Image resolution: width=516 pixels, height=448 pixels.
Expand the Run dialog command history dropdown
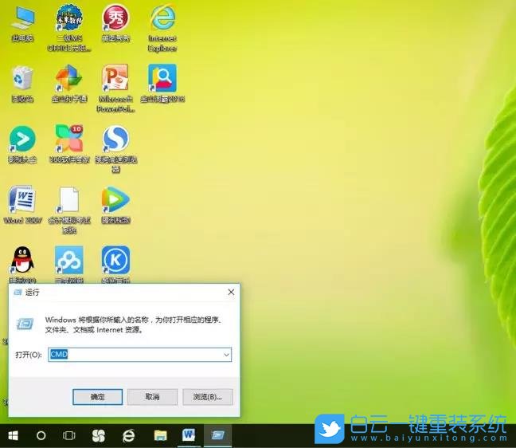[226, 354]
